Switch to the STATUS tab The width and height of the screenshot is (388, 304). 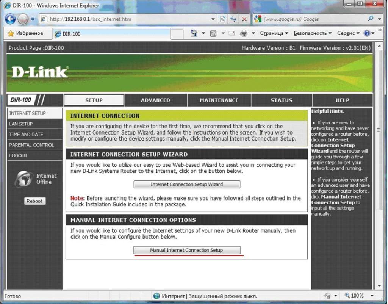click(282, 100)
